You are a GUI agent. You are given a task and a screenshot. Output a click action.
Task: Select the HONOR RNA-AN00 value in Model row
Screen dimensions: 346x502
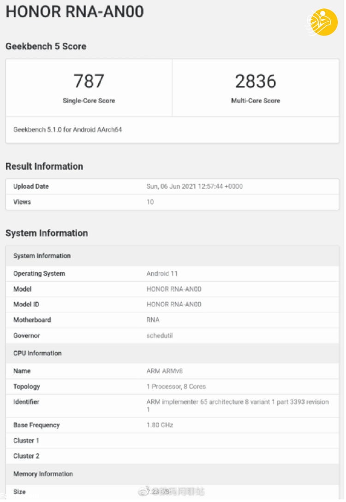pos(174,289)
